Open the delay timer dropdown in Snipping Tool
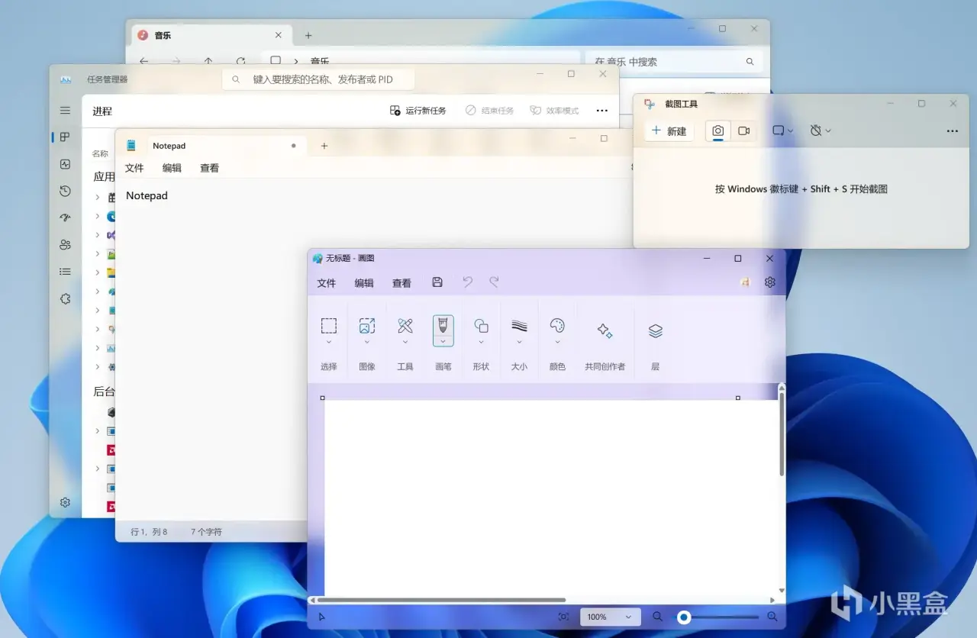Viewport: 977px width, 638px height. coord(821,131)
